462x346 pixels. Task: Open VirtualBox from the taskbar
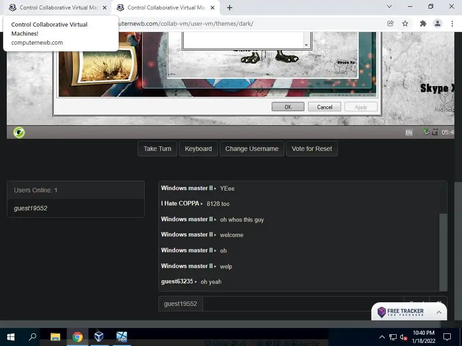click(x=99, y=337)
